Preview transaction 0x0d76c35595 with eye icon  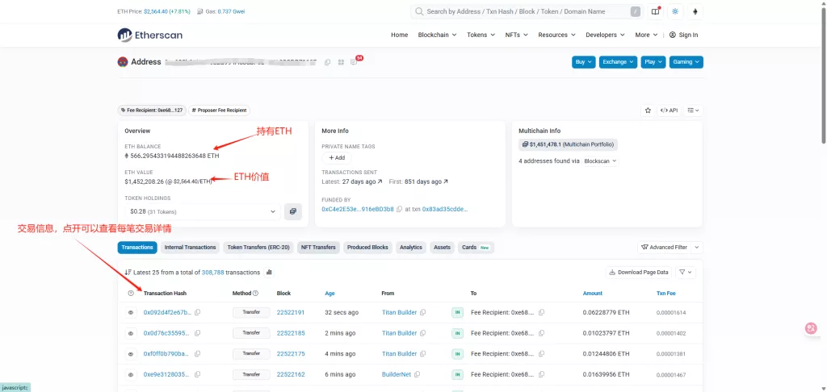click(x=131, y=333)
